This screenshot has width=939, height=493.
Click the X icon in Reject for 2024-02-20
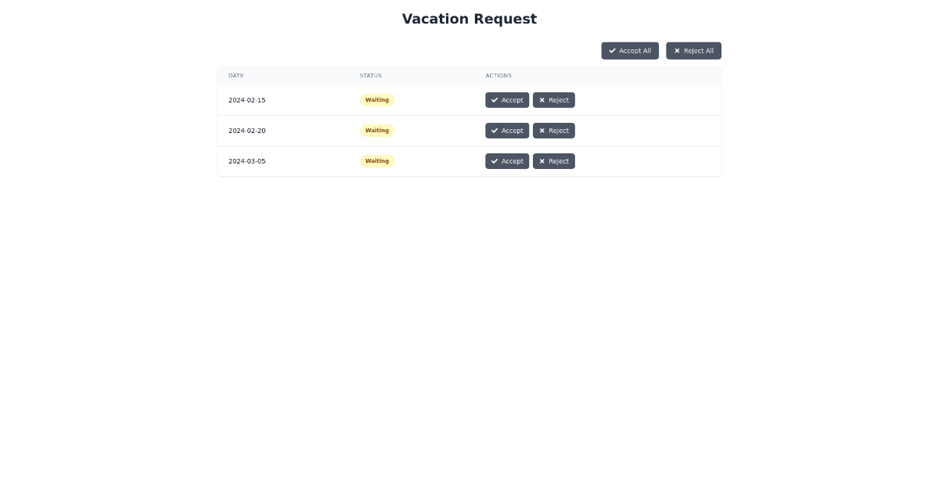coord(542,131)
